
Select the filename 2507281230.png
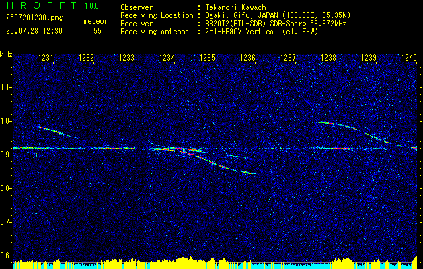pyautogui.click(x=34, y=18)
